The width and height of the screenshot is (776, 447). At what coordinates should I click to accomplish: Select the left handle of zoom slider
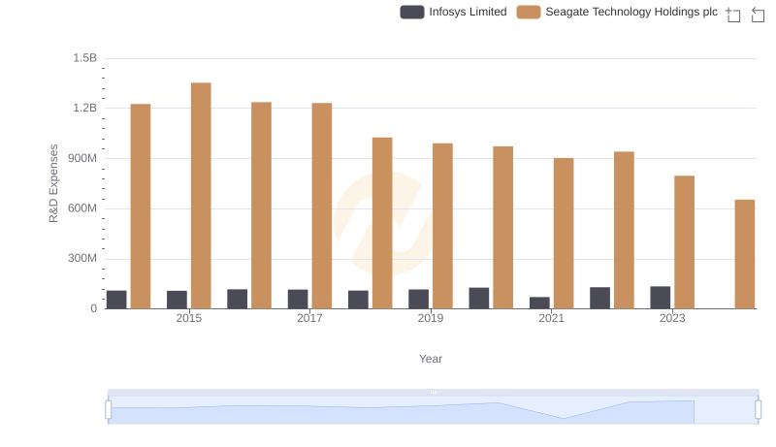(109, 409)
